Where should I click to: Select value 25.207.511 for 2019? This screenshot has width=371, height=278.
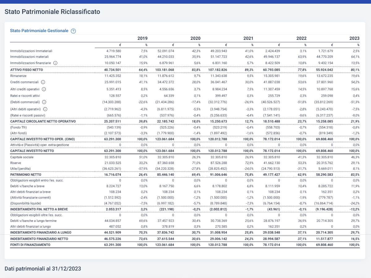point(113,121)
